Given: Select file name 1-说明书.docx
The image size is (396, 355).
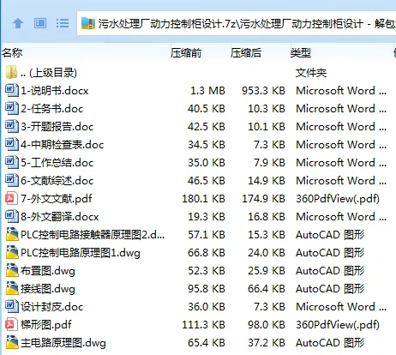Looking at the screenshot, I should tap(55, 91).
